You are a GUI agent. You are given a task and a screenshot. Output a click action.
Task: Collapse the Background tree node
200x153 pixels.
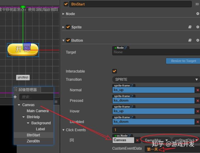point(28,123)
